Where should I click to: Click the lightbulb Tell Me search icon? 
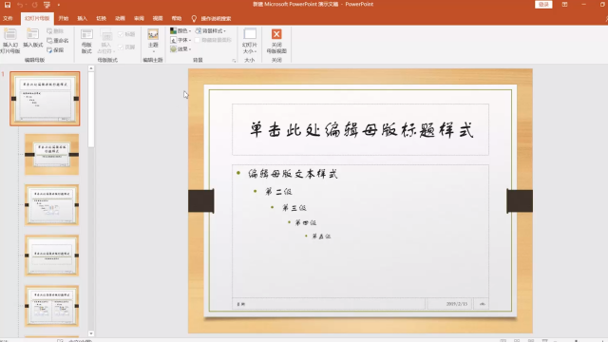click(194, 18)
